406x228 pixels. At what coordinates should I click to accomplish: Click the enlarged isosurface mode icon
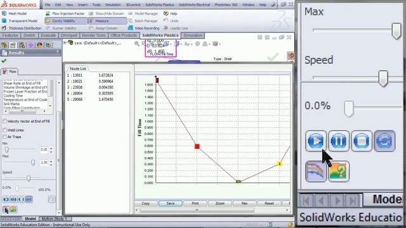click(x=316, y=171)
